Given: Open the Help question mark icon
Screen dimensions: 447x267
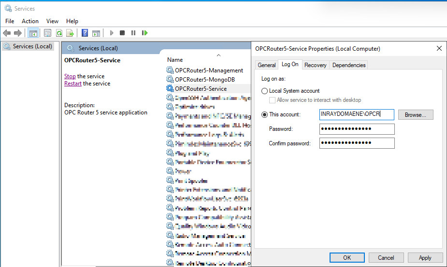Looking at the screenshot, I should pyautogui.click(x=85, y=33).
